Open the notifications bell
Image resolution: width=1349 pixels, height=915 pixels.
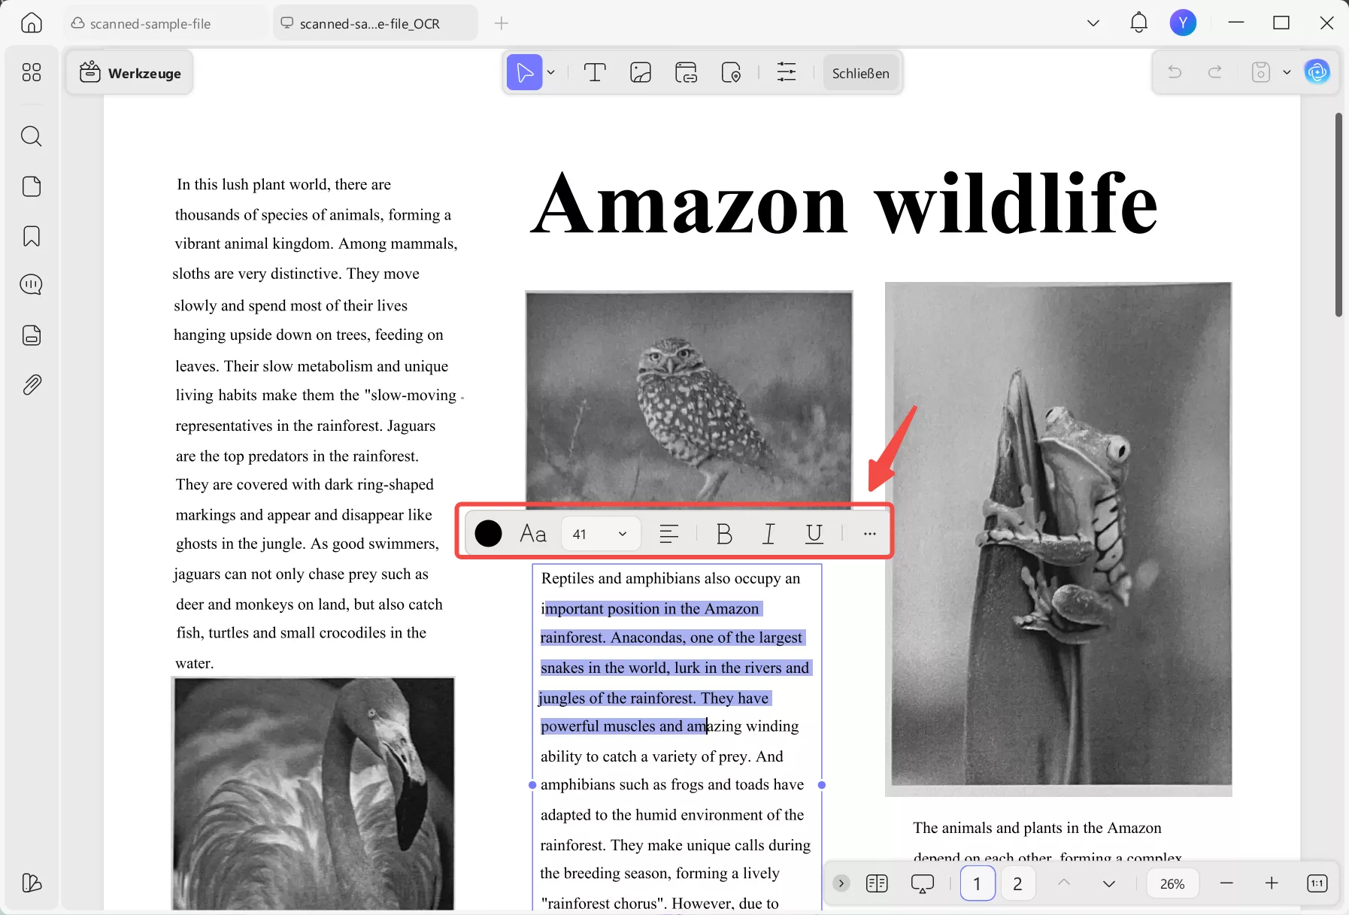[1138, 23]
